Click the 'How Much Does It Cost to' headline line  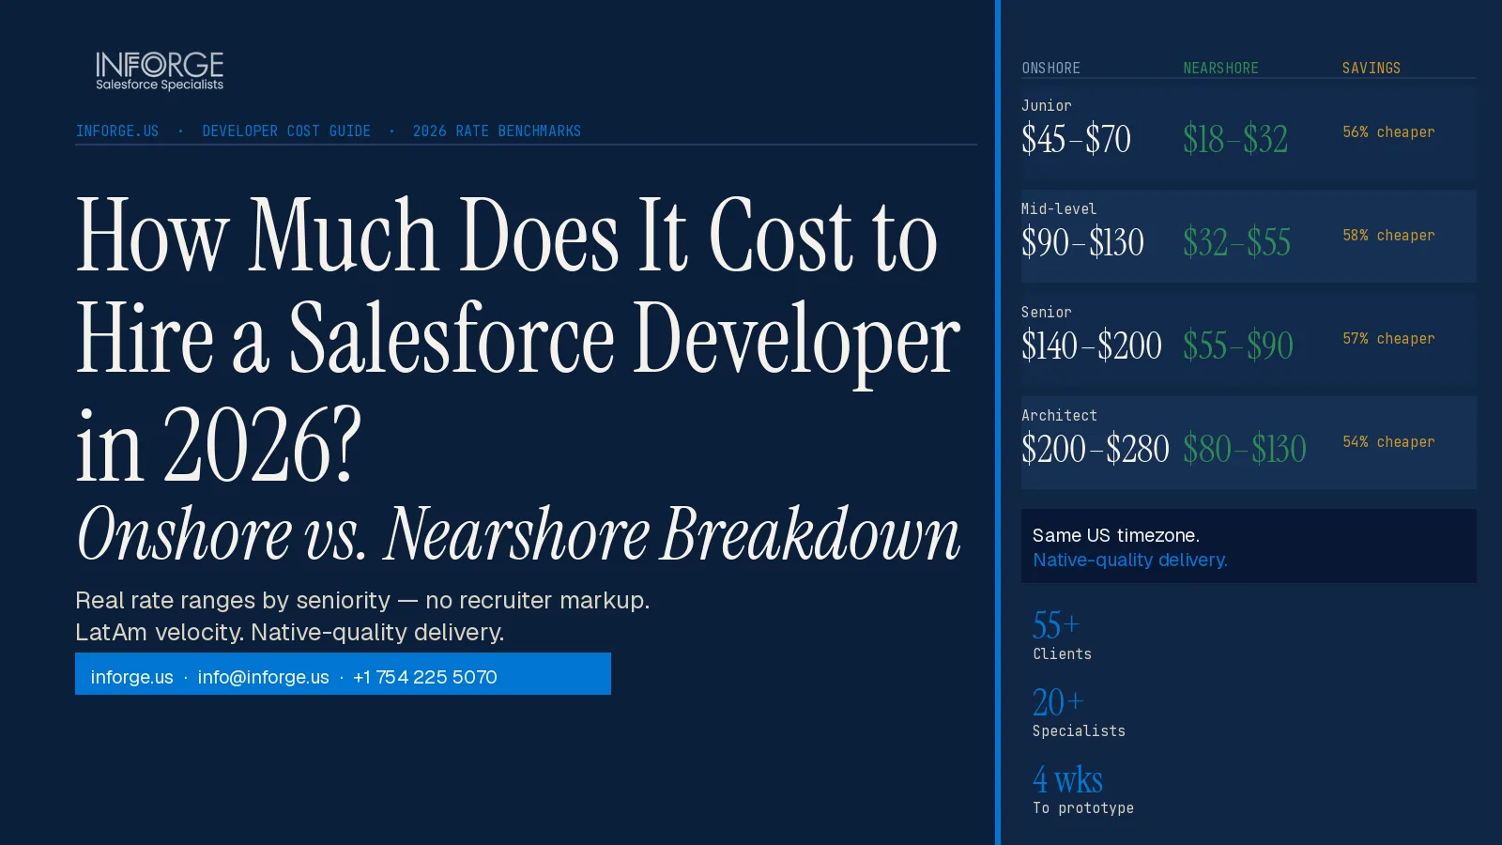coord(507,235)
